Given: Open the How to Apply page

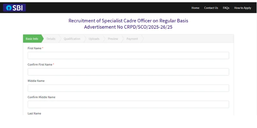Looking at the screenshot, I should [x=243, y=8].
